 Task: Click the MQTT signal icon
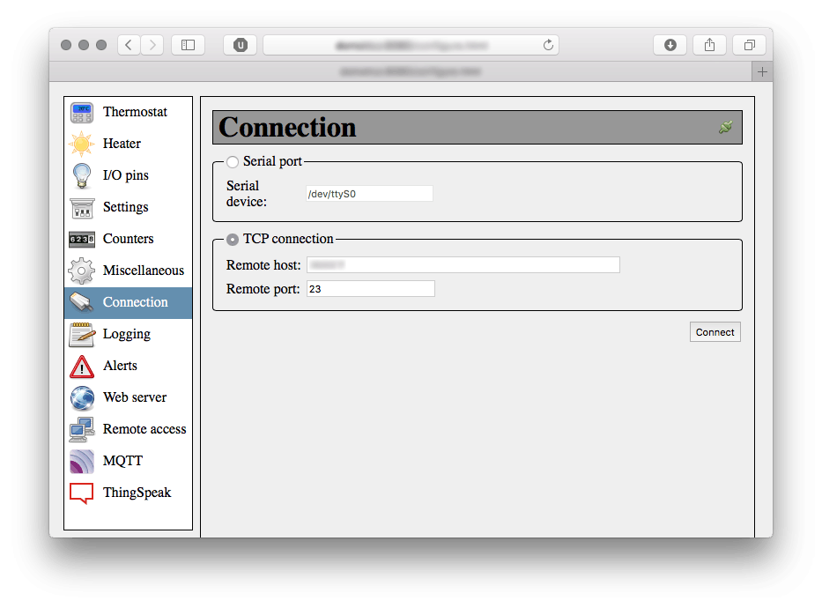[82, 461]
